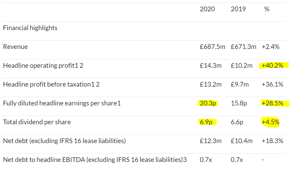Select the £687.5m revenue figure
The width and height of the screenshot is (290, 169).
click(213, 47)
